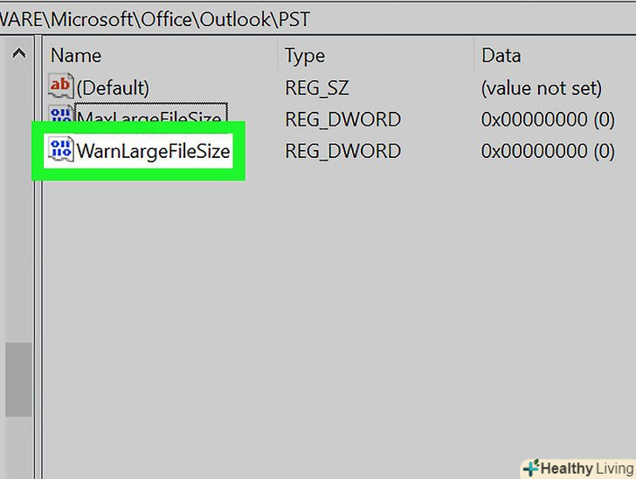Click the tree pane scroll-up arrow
Screen dimensions: 636x479
[x=18, y=56]
